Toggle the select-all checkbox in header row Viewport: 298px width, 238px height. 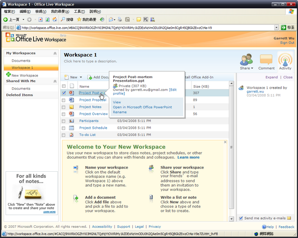64,86
